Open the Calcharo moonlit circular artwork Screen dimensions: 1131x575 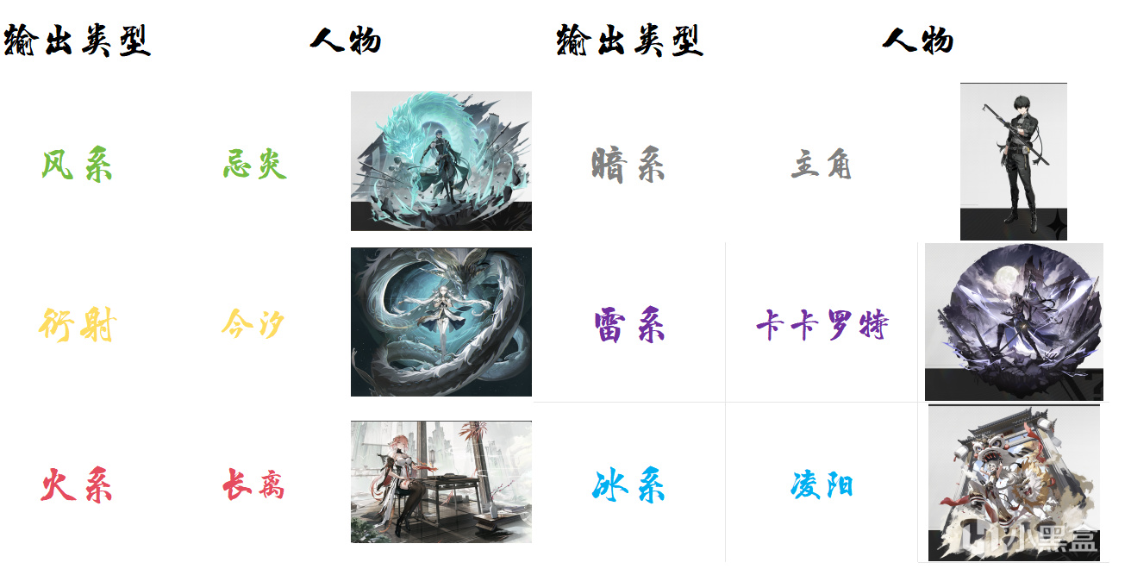[1014, 322]
